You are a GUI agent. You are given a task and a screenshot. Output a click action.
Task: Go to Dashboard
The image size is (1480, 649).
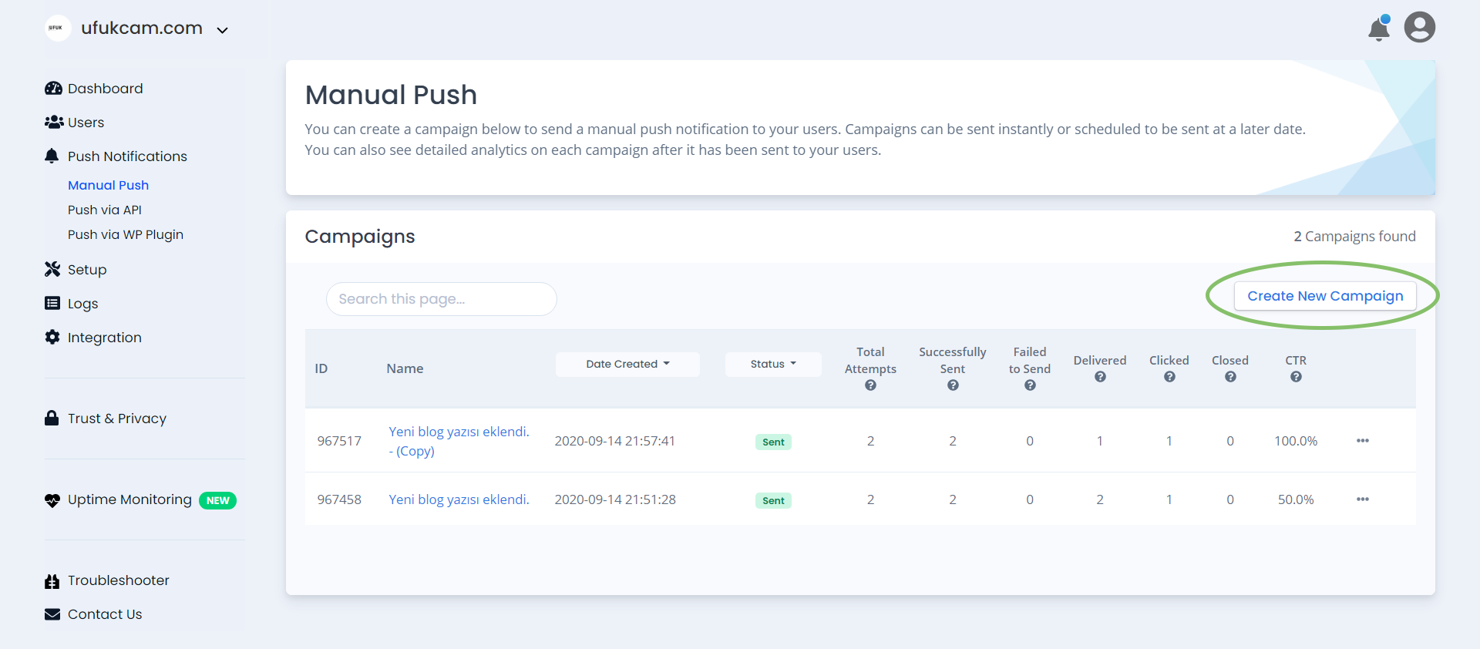(106, 89)
